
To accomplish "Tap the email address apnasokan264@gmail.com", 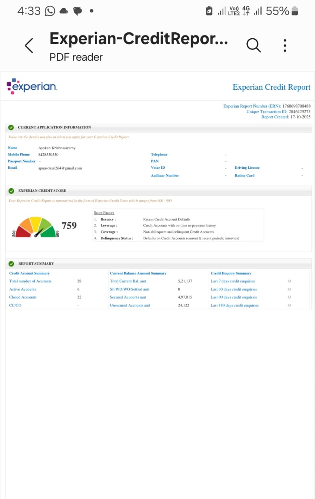I will pyautogui.click(x=60, y=168).
